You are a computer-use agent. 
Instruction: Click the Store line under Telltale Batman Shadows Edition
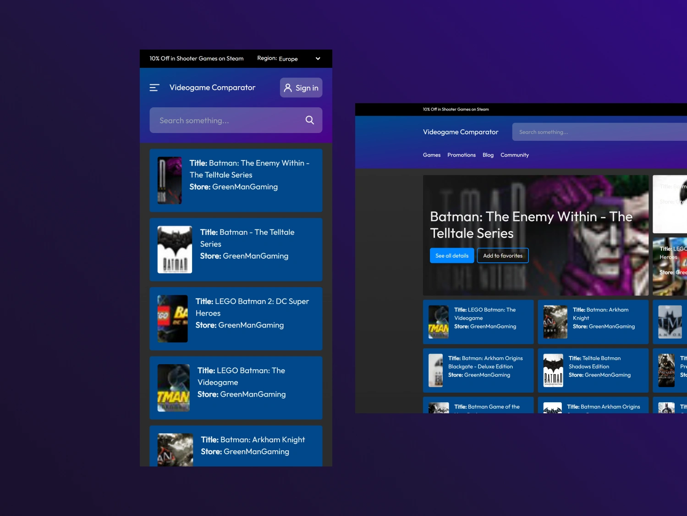click(x=599, y=375)
